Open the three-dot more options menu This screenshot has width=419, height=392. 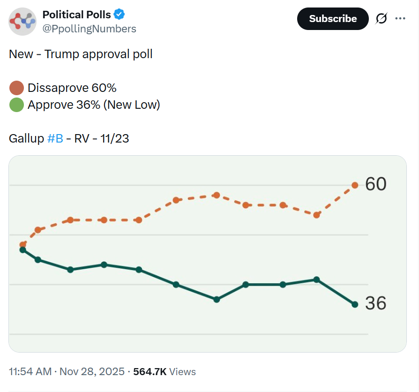400,19
